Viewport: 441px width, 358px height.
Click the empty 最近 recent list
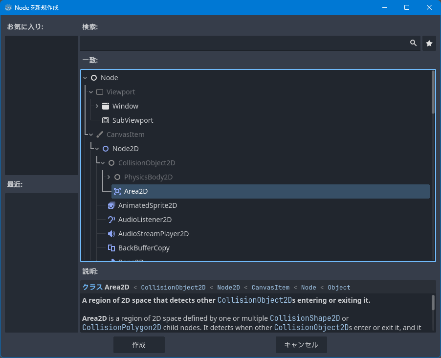tap(42, 263)
